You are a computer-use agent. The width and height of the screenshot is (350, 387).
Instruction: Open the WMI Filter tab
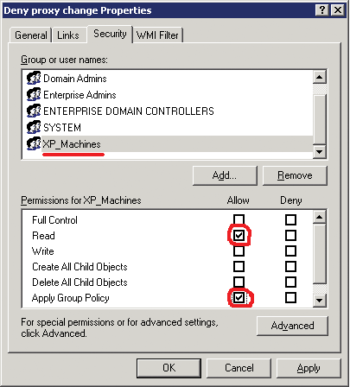tap(157, 35)
